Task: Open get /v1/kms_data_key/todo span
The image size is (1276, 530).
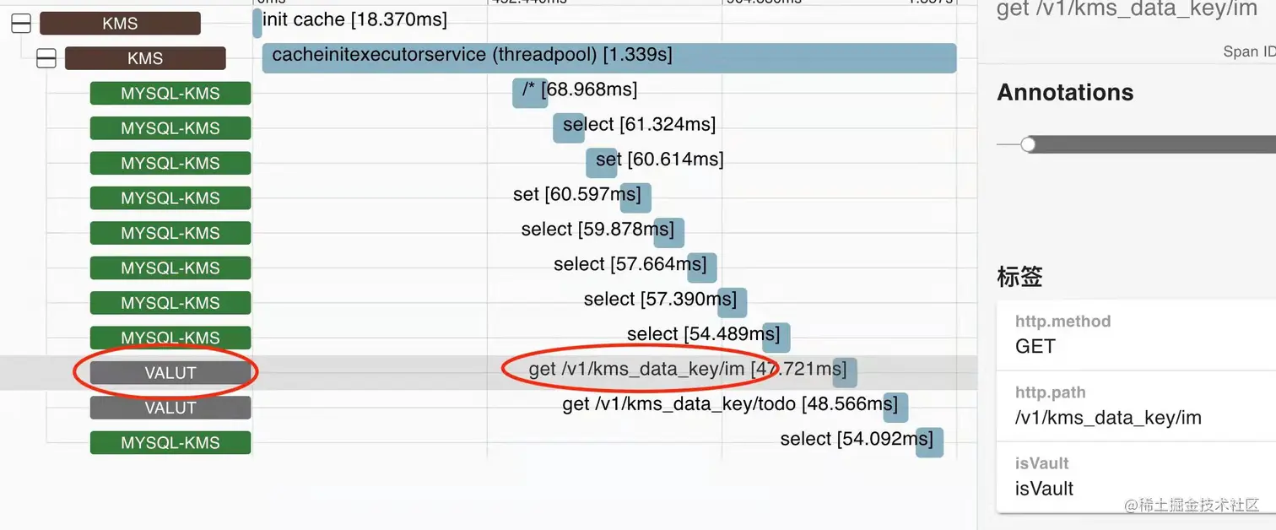Action: pyautogui.click(x=895, y=407)
